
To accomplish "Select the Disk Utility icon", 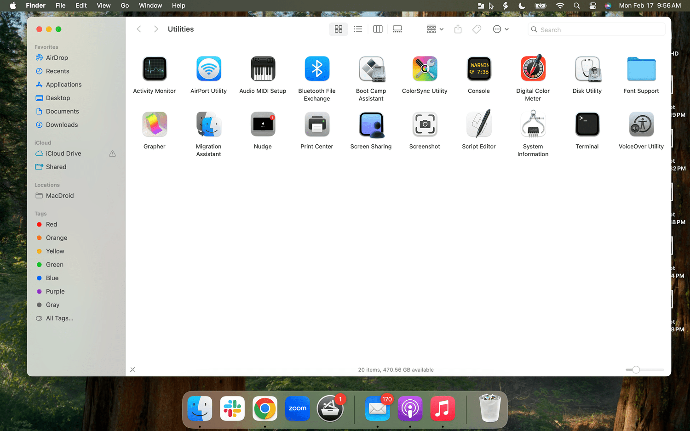I will point(587,69).
